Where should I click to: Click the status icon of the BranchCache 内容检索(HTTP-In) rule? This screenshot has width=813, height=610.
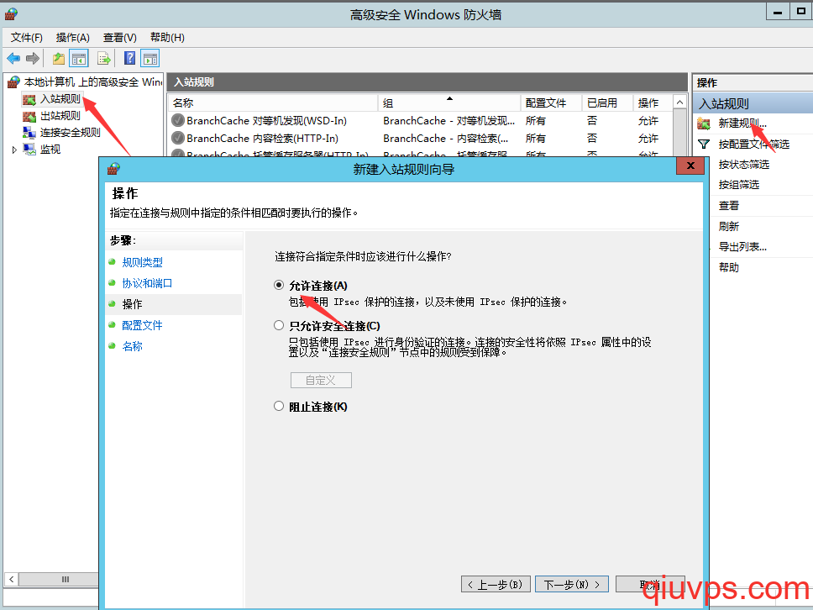(x=178, y=138)
